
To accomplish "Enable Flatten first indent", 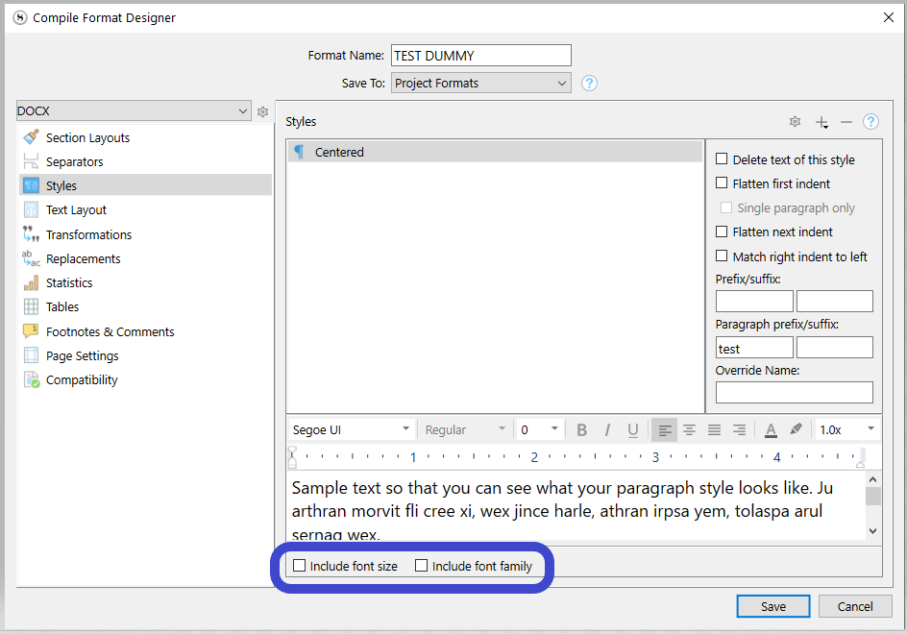I will pos(722,183).
